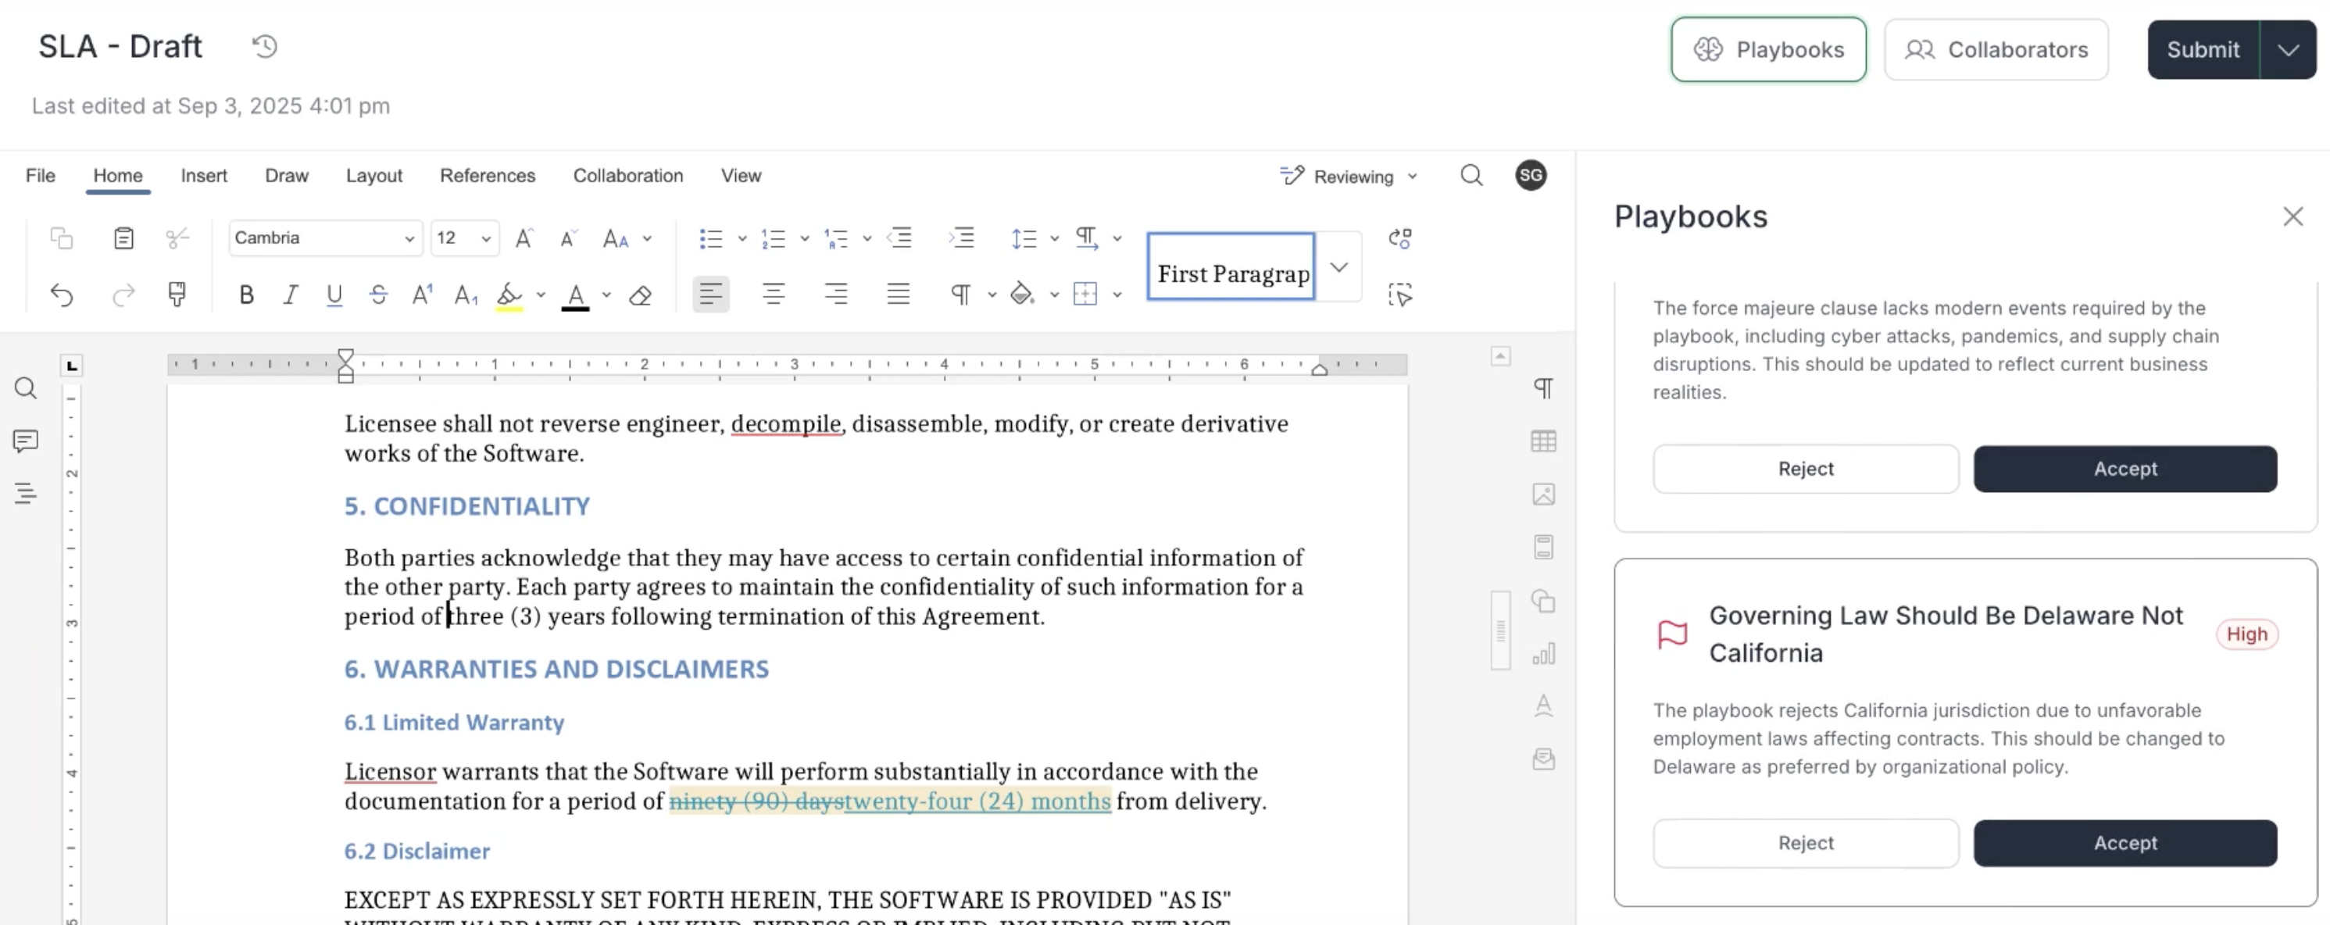This screenshot has height=925, width=2330.
Task: Accept the Governing Law Delaware suggestion
Action: coord(2125,843)
